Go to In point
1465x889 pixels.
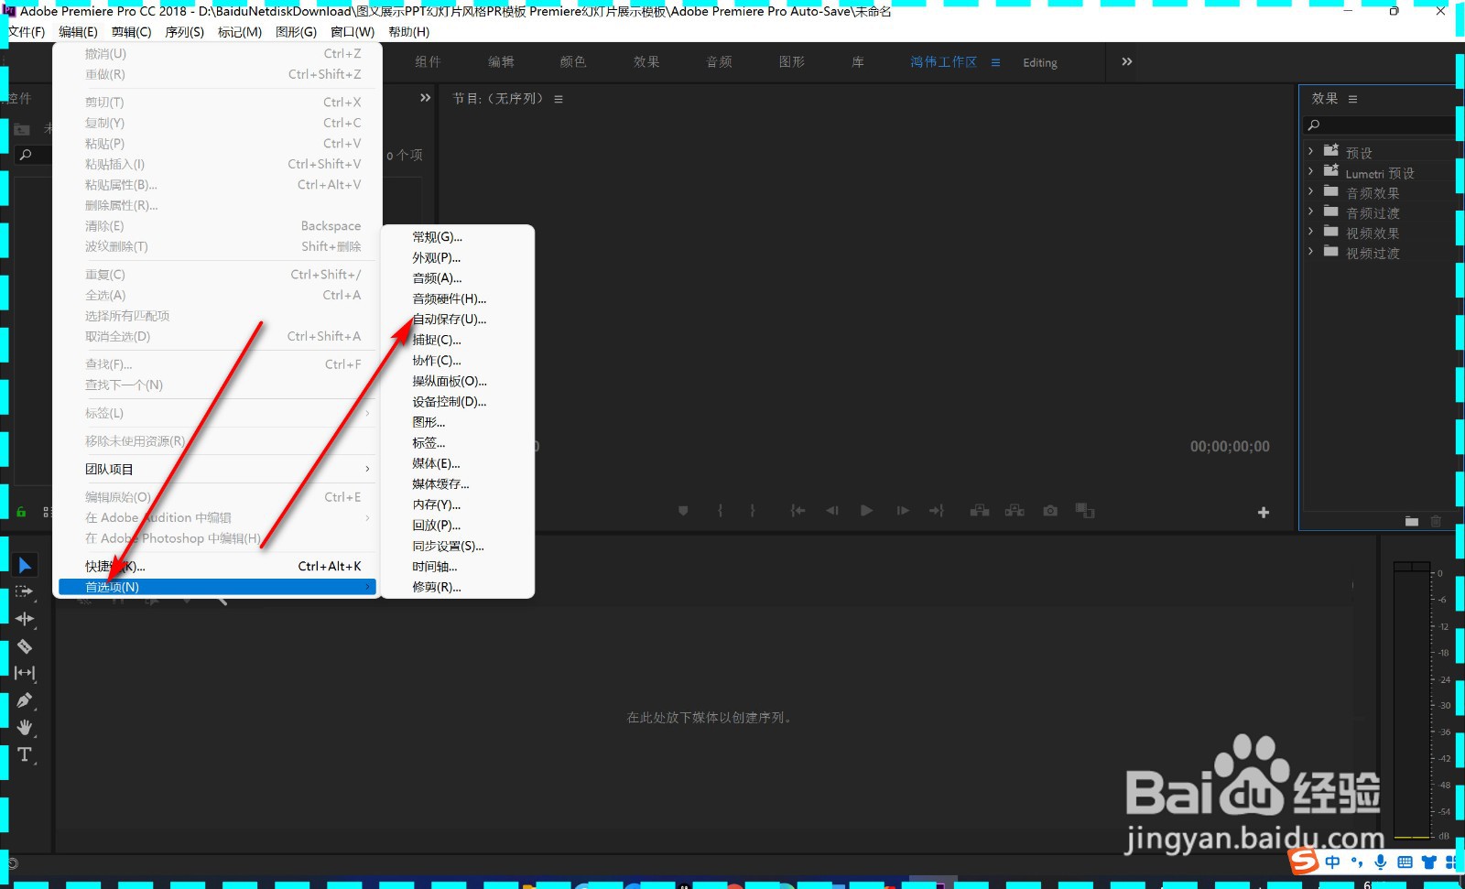pyautogui.click(x=798, y=511)
